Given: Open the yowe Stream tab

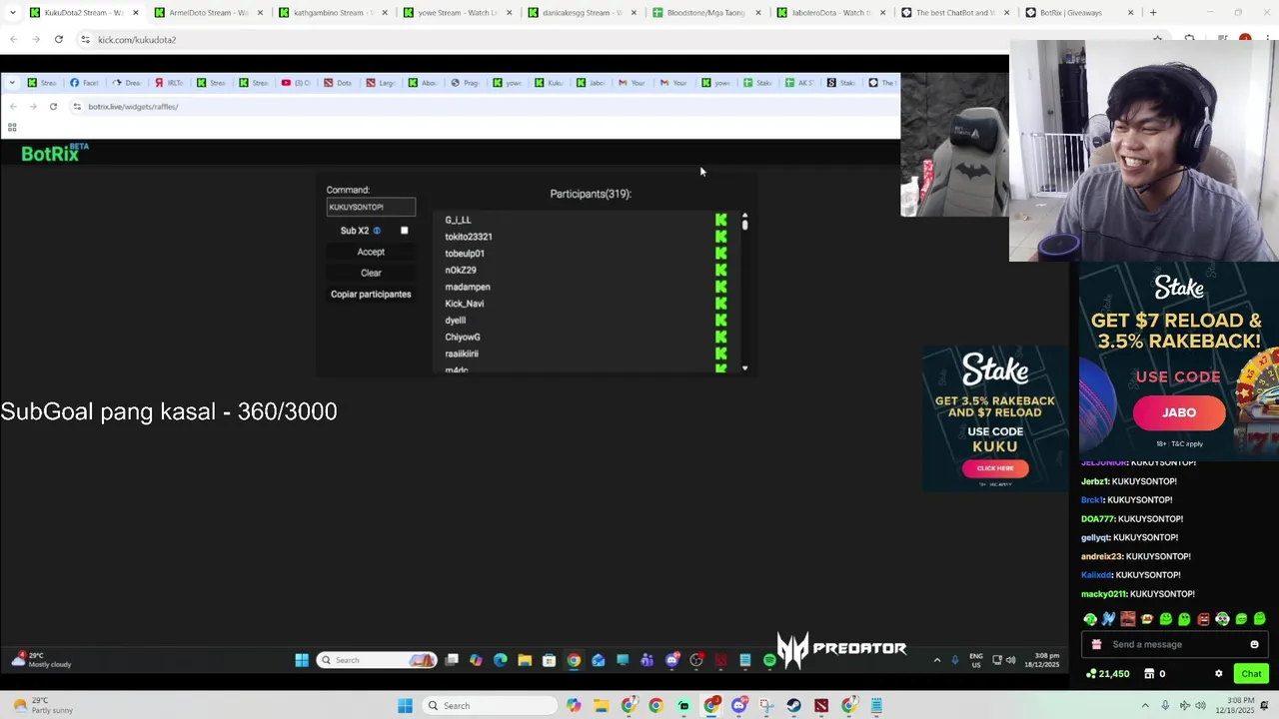Looking at the screenshot, I should (x=457, y=13).
